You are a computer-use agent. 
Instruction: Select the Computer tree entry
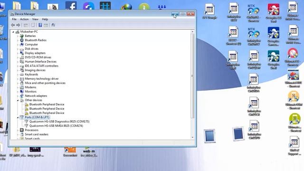pos(31,44)
